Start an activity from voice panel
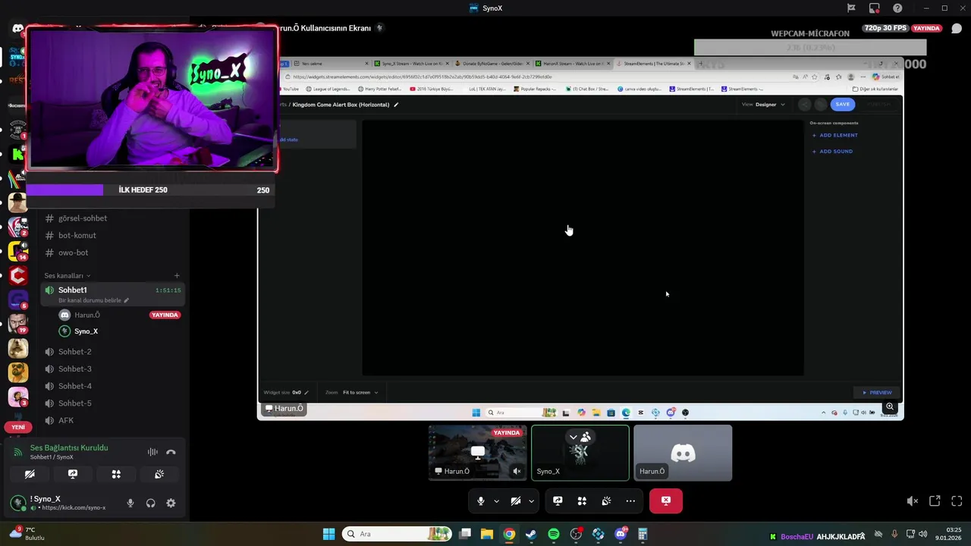 pos(116,474)
